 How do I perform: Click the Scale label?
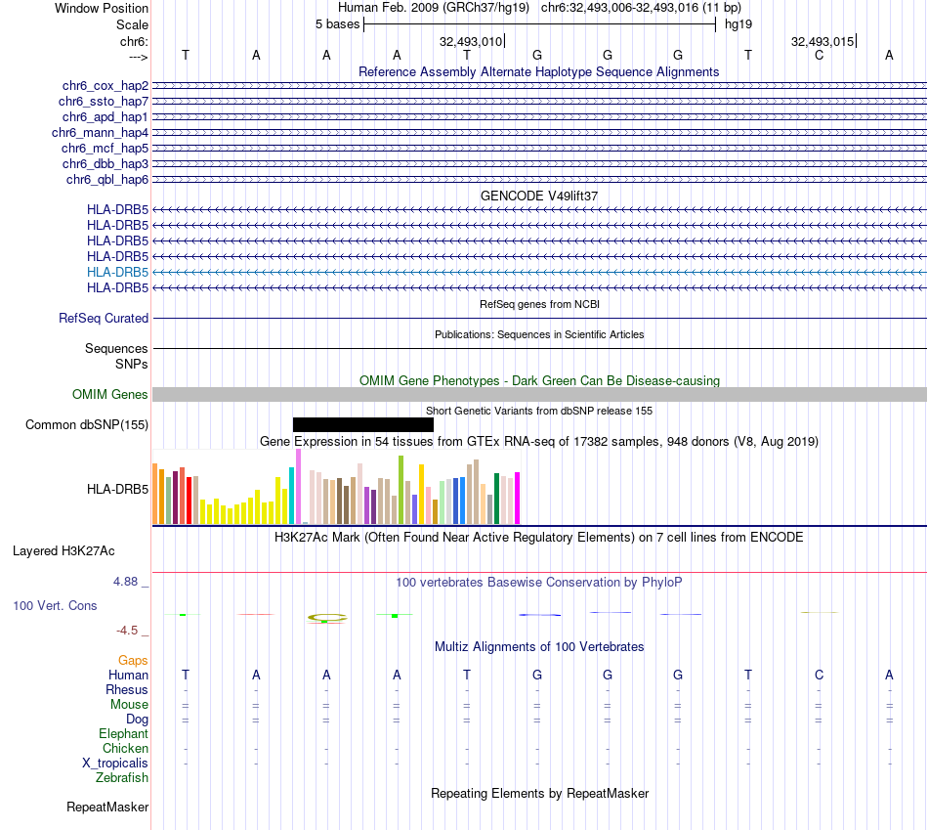(x=133, y=24)
